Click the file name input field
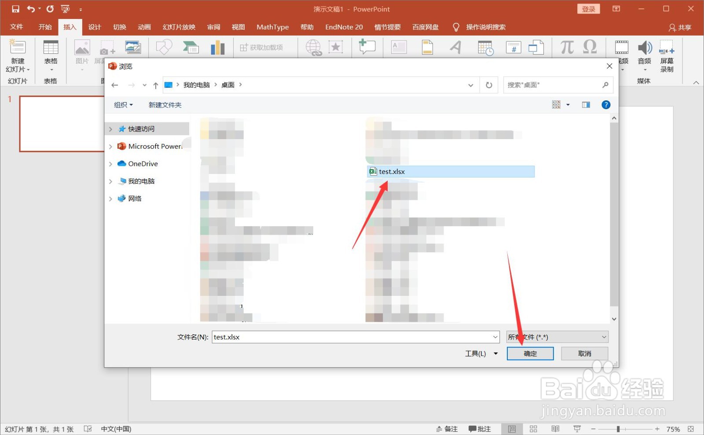 [x=356, y=337]
